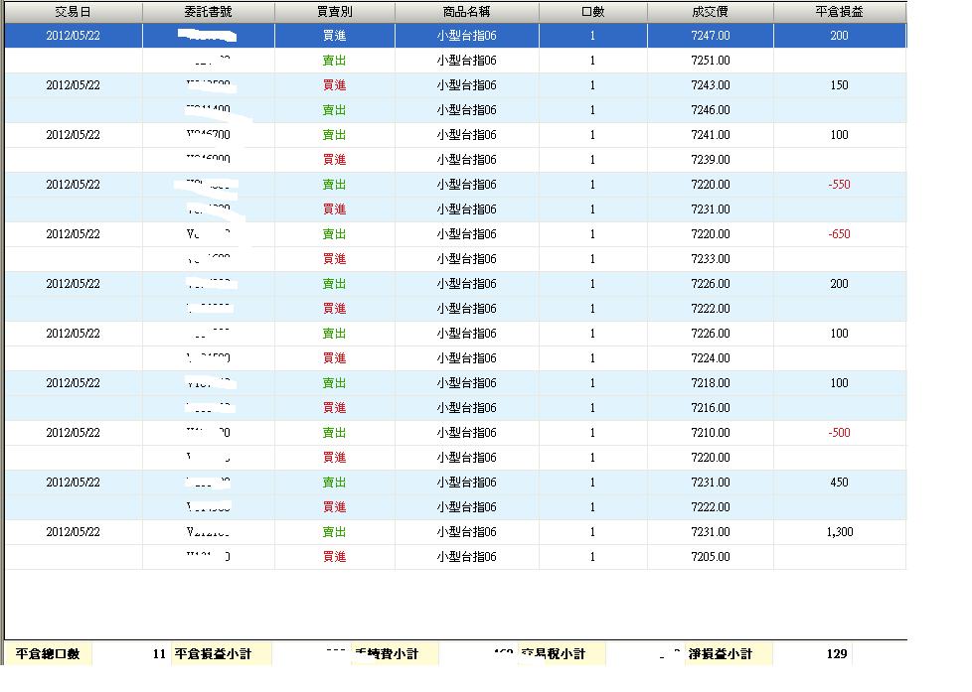Click 買進 in the 7205.00 row
This screenshot has height=692, width=972.
click(x=335, y=557)
